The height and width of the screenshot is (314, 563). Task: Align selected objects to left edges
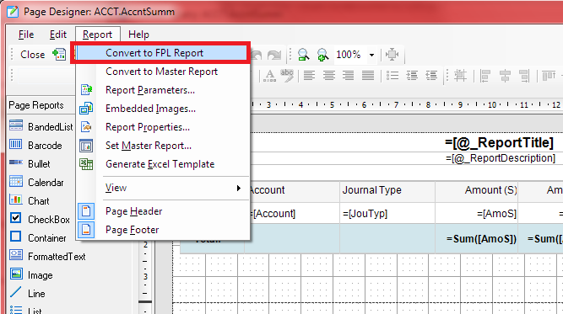485,76
